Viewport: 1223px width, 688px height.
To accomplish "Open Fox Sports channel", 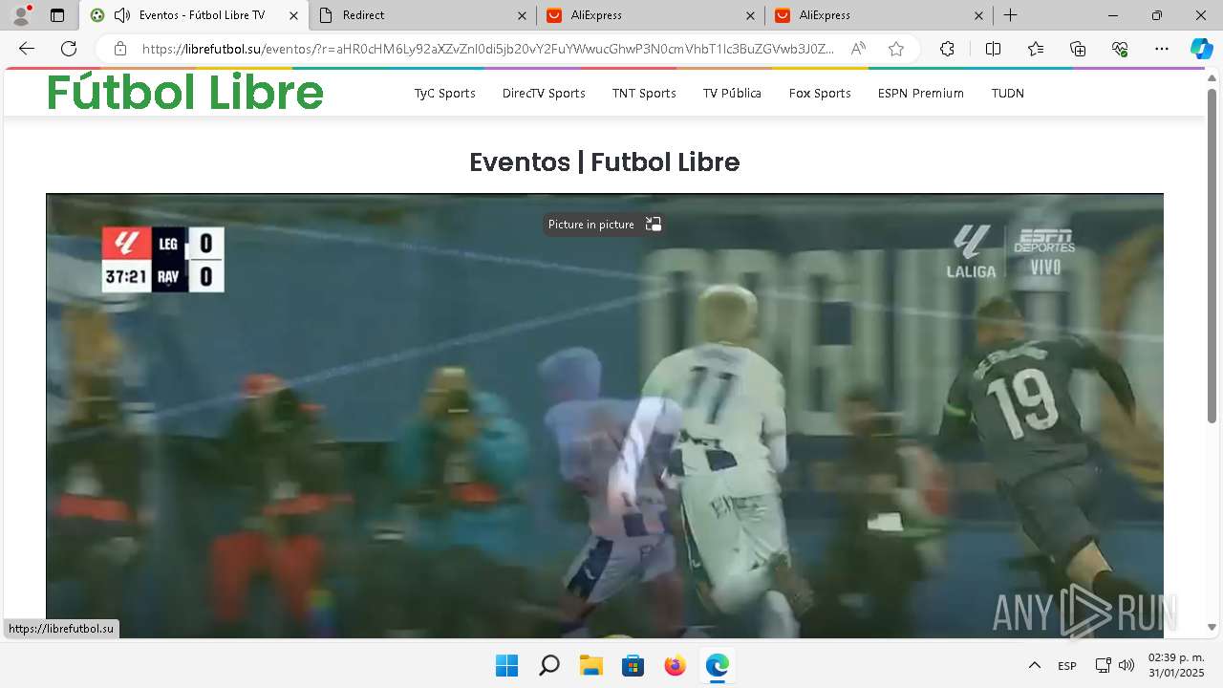I will 820,93.
